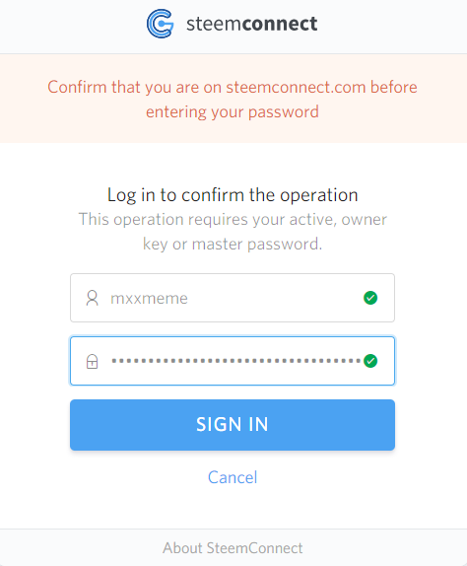Click the mxxmeme username text
467x566 pixels.
tap(149, 299)
